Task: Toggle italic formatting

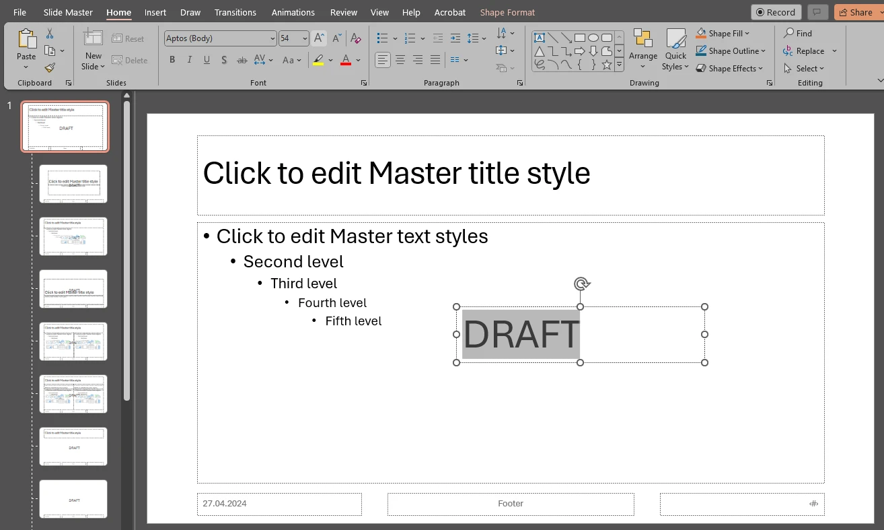Action: point(189,60)
